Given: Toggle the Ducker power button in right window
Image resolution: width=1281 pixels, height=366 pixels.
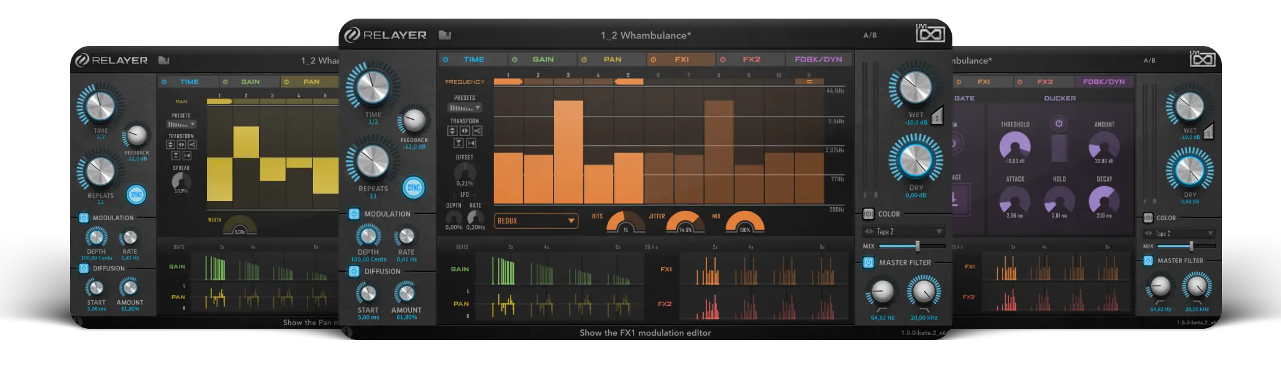Looking at the screenshot, I should click(1059, 123).
